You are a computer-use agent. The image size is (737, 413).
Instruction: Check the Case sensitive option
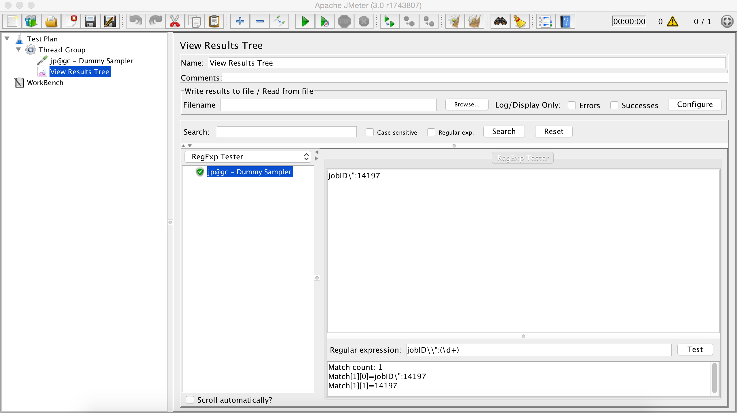tap(370, 132)
